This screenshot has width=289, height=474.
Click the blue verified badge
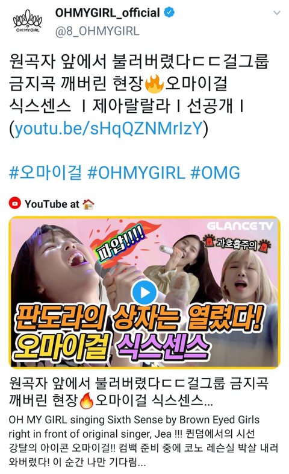click(169, 13)
